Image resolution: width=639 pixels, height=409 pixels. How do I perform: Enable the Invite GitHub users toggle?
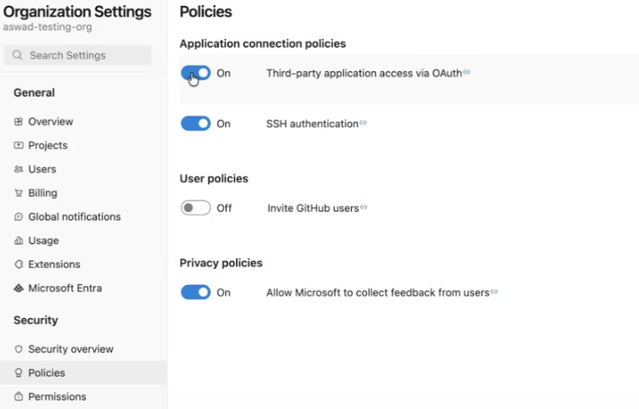pos(195,208)
